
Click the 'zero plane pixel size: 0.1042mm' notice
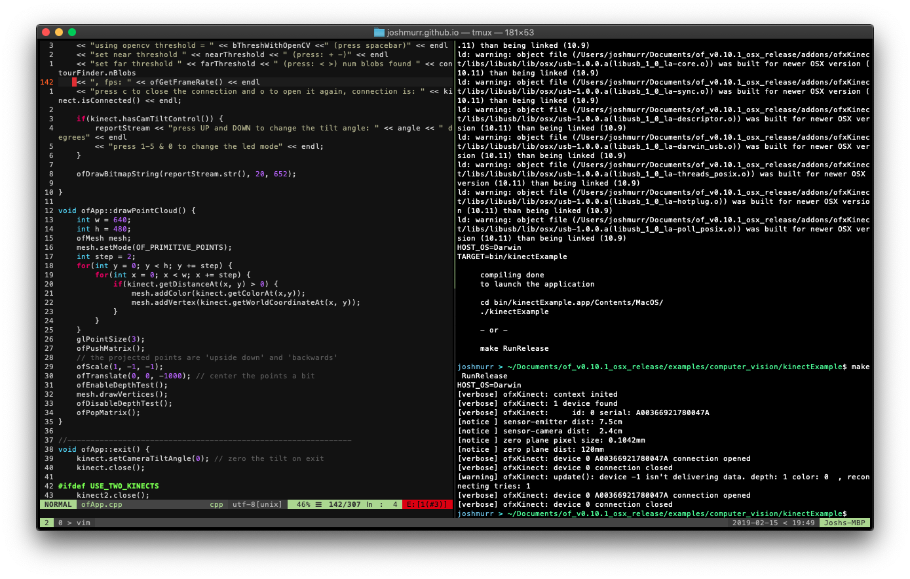point(551,440)
